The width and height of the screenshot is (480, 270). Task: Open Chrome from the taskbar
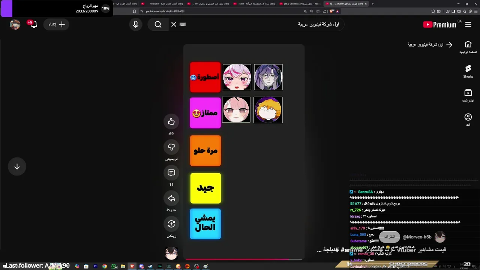(105, 266)
